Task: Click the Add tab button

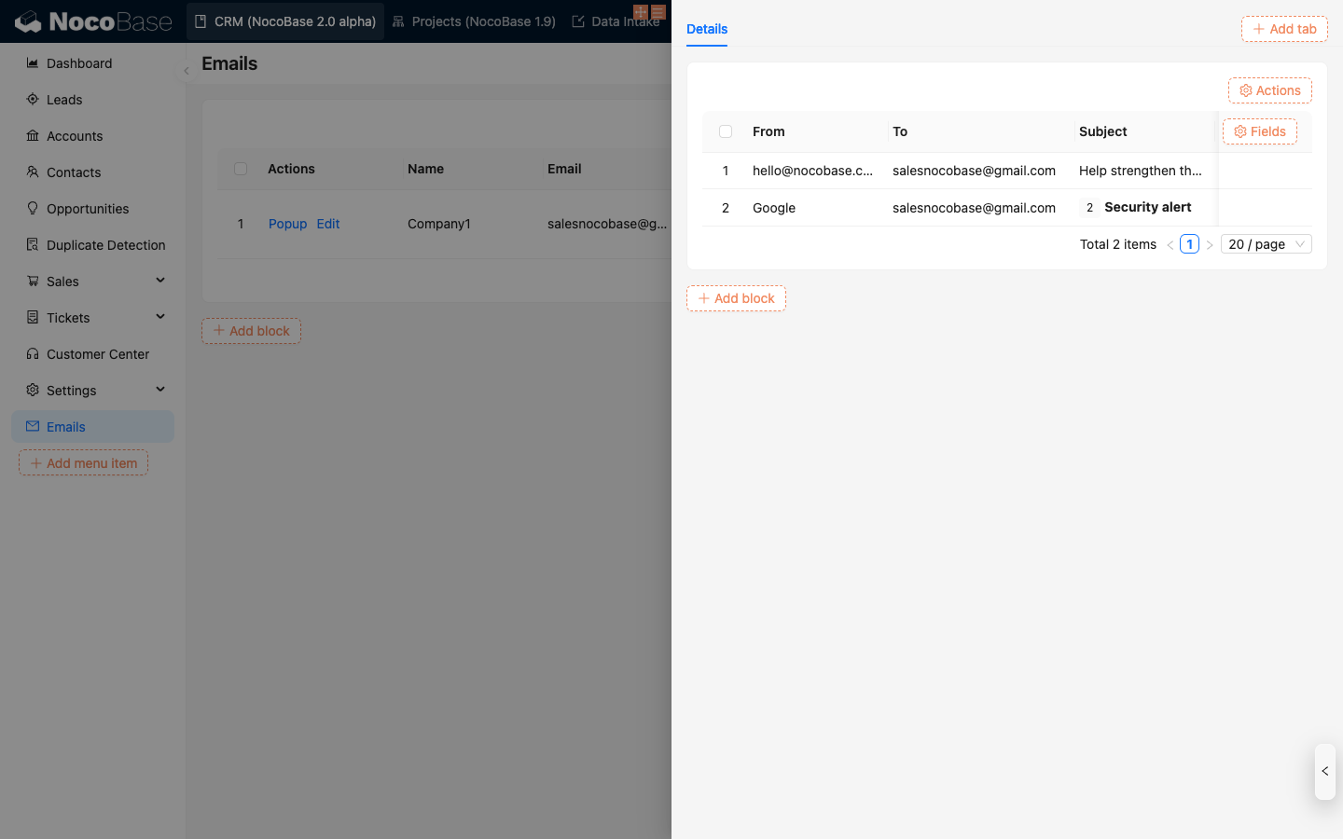Action: coord(1284,29)
